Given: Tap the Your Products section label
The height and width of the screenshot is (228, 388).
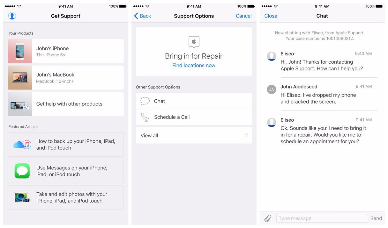Looking at the screenshot, I should [21, 33].
